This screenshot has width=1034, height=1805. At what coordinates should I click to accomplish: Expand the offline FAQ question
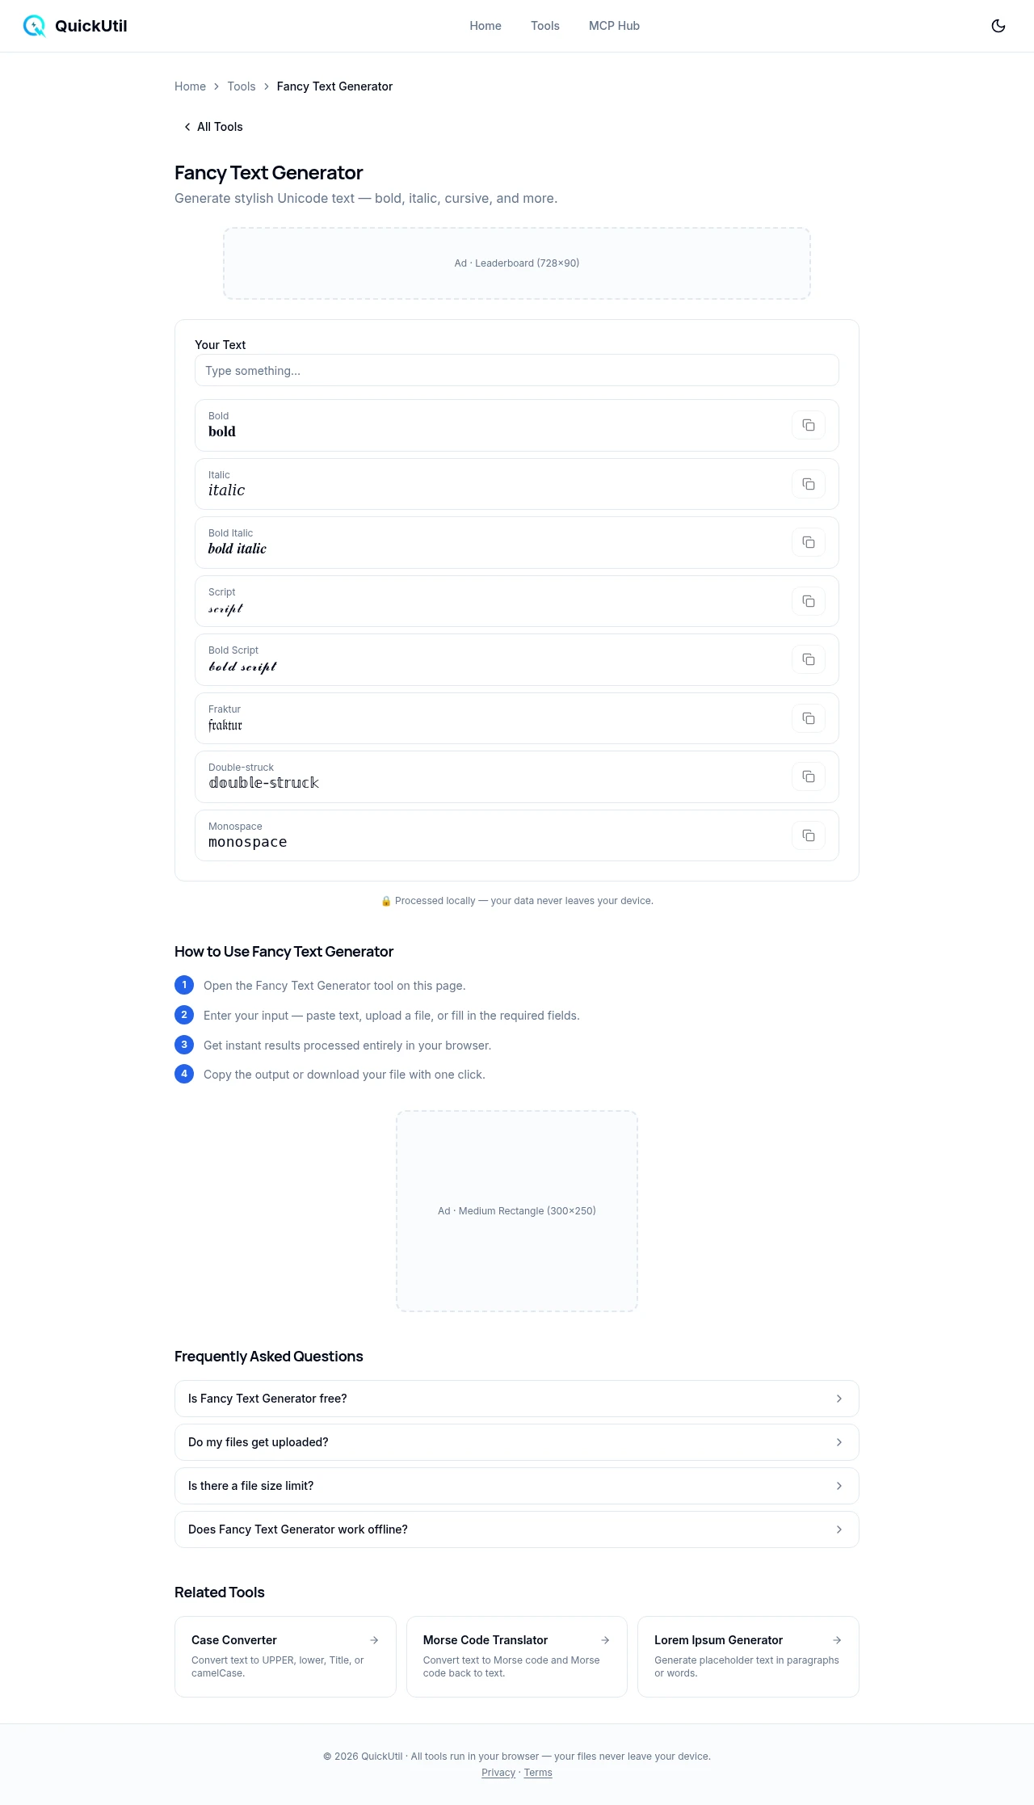[x=516, y=1529]
